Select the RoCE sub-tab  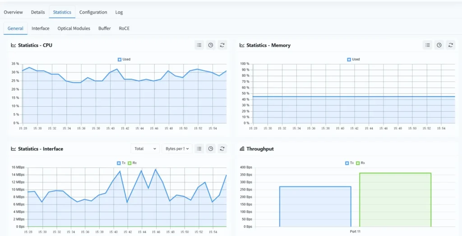coord(124,28)
